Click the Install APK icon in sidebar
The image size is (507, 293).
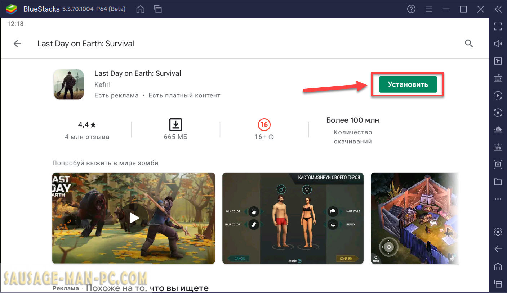pos(498,147)
